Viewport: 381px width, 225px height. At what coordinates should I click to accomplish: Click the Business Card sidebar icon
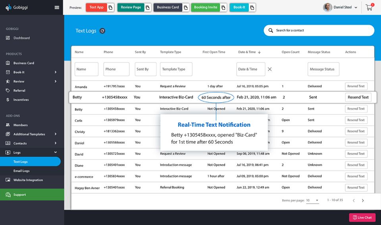click(8, 63)
